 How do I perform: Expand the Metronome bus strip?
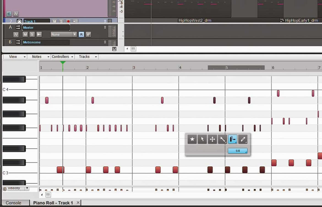(x=105, y=42)
